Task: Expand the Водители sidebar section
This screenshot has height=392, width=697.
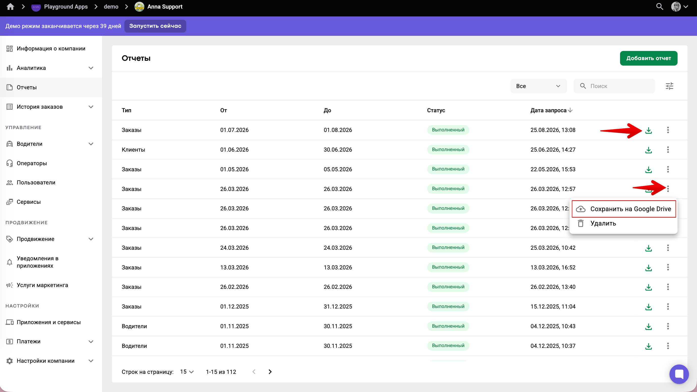Action: coord(91,144)
